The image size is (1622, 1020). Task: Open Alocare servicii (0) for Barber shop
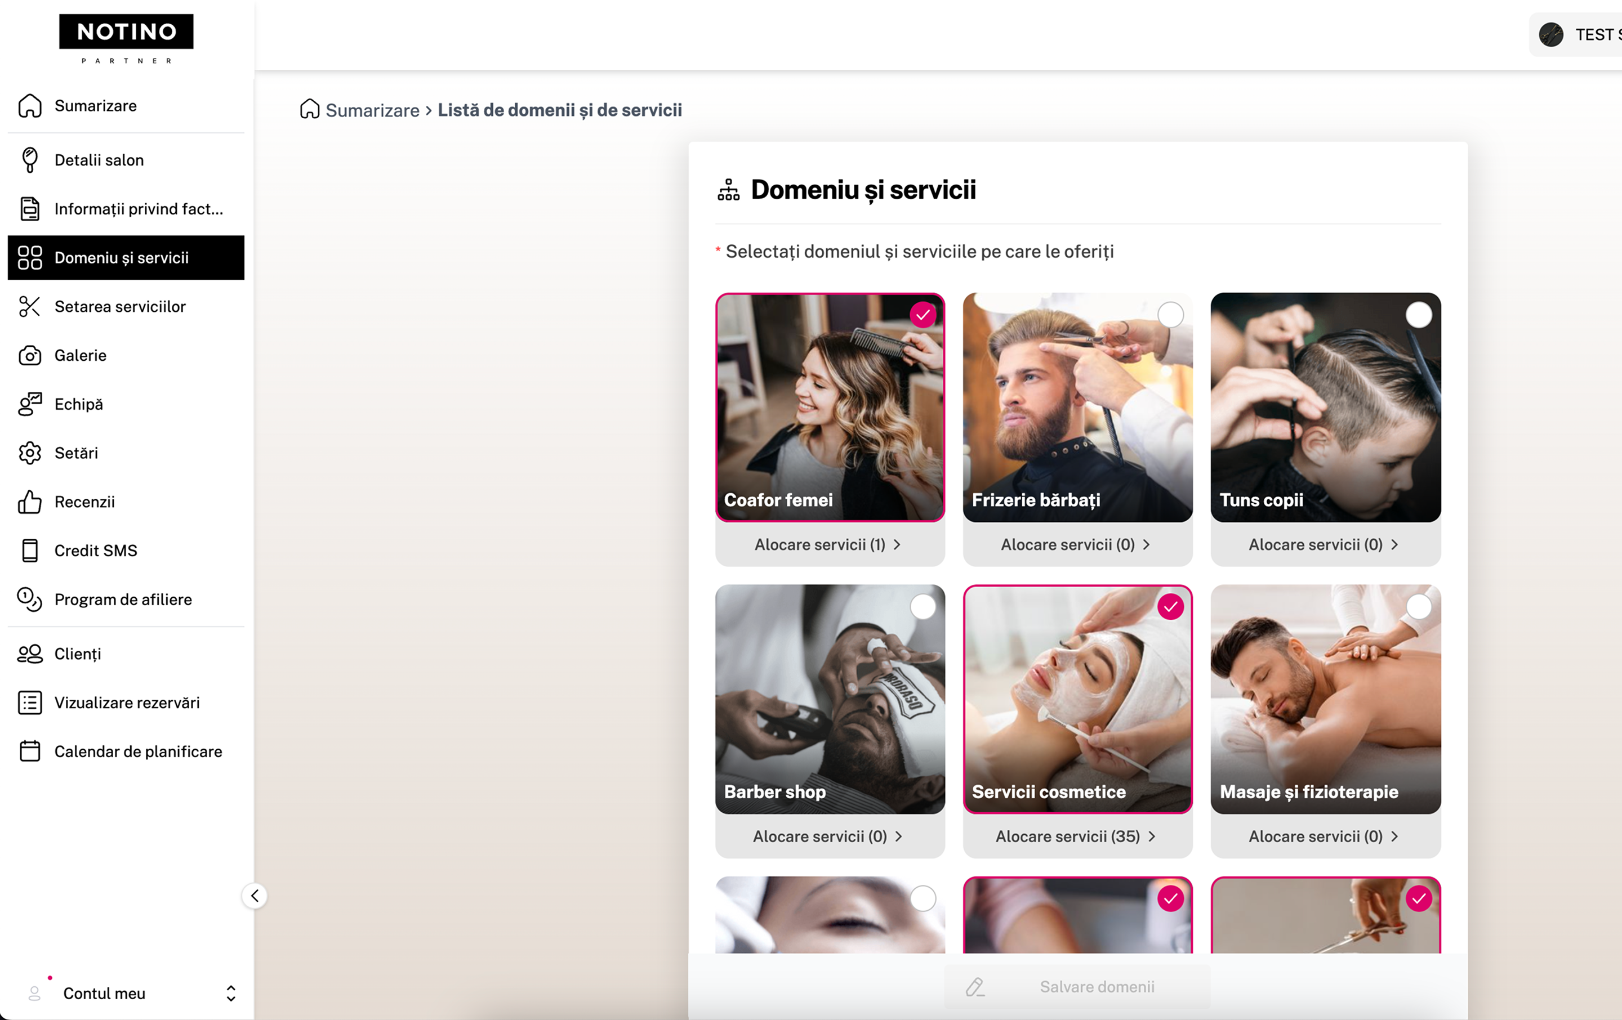pyautogui.click(x=828, y=836)
